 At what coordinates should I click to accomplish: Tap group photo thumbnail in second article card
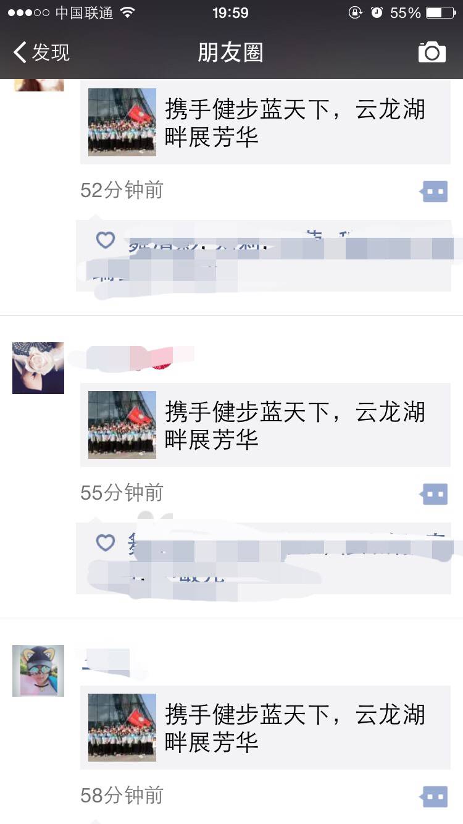point(122,425)
